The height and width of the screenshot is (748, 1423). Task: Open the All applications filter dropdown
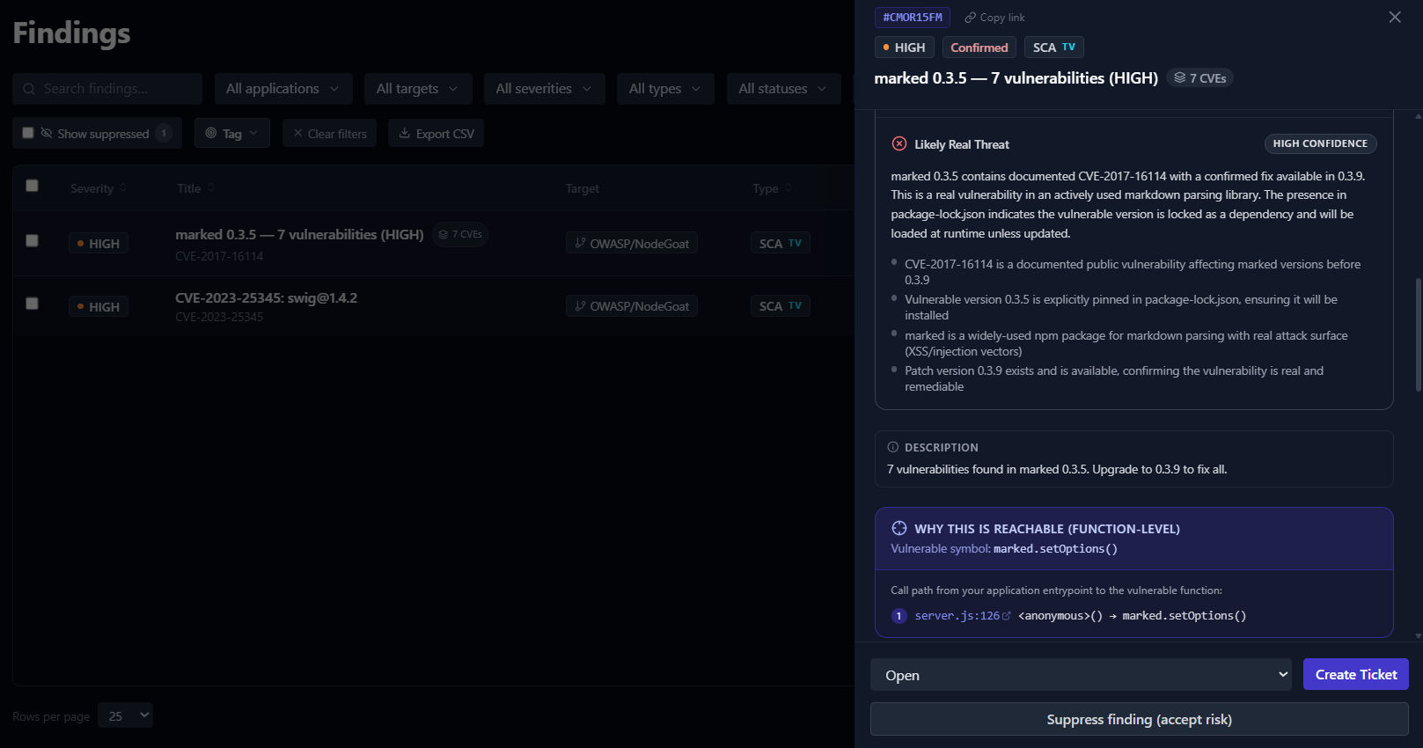click(x=283, y=89)
